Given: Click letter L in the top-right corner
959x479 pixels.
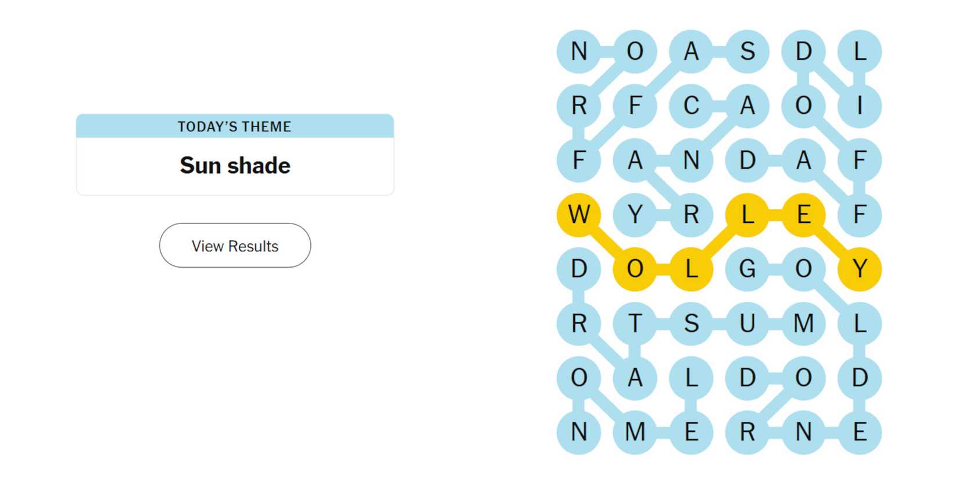Looking at the screenshot, I should [859, 52].
